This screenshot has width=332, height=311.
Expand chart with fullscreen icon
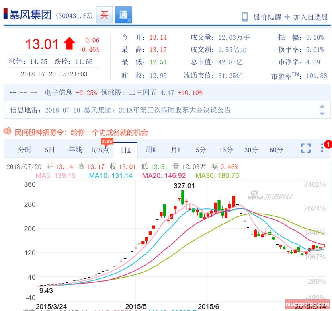tap(306, 148)
